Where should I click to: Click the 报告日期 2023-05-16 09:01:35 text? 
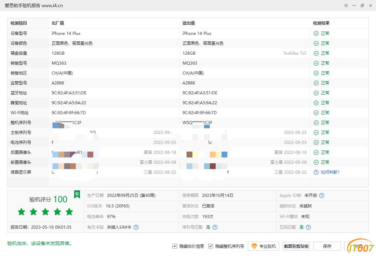41,227
